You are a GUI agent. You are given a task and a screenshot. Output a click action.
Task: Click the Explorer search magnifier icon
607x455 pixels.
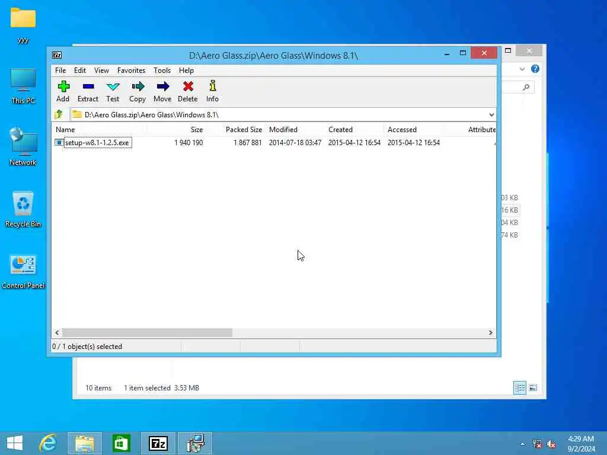526,87
